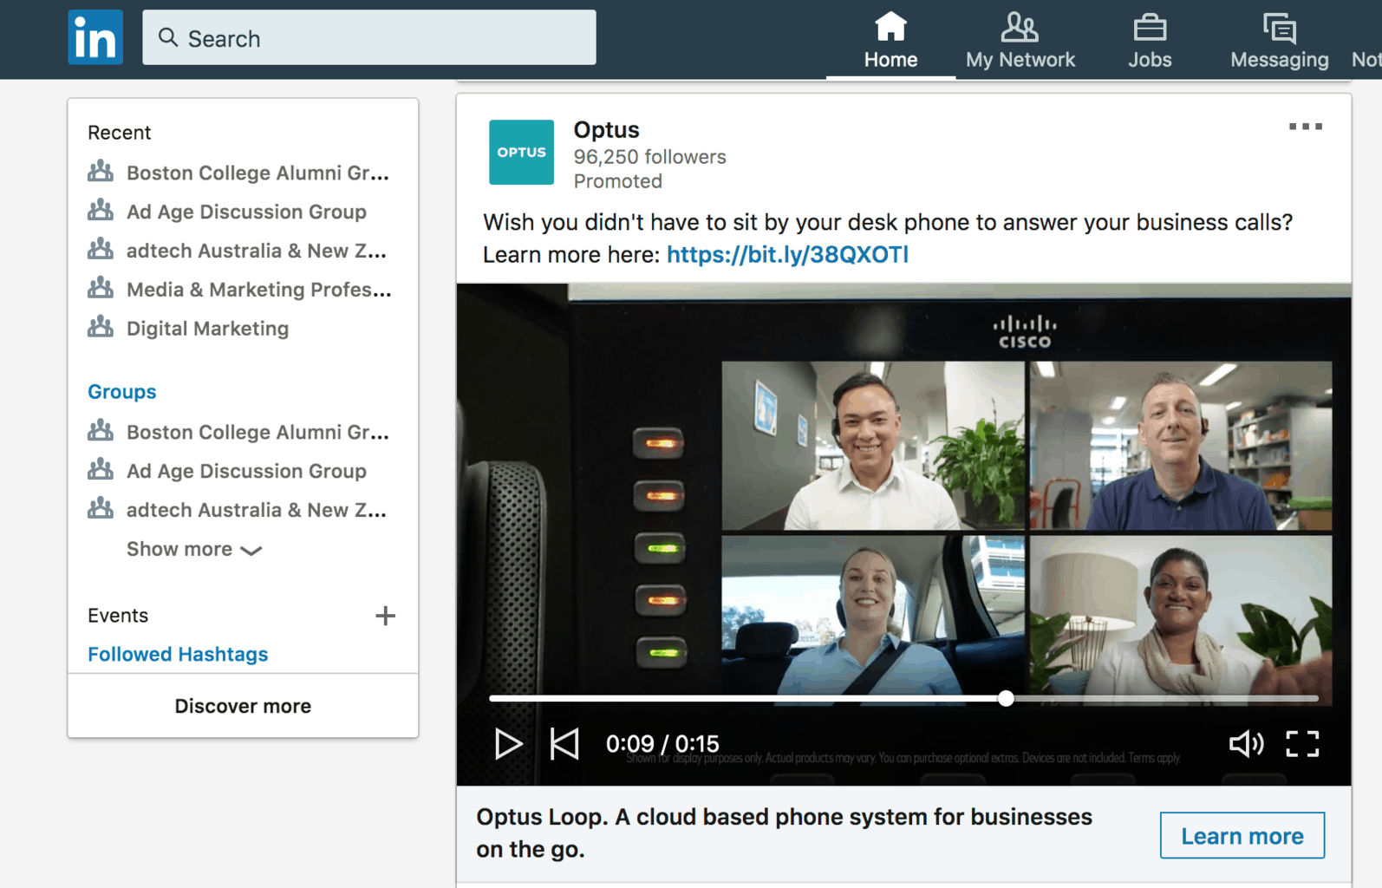Screen dimensions: 1382x888
Task: Click the video time 0:09 / 0:15 display
Action: point(662,743)
